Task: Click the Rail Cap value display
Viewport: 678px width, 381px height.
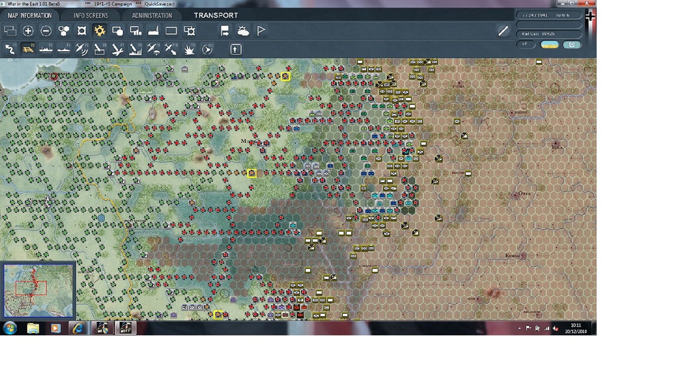Action: pyautogui.click(x=549, y=34)
